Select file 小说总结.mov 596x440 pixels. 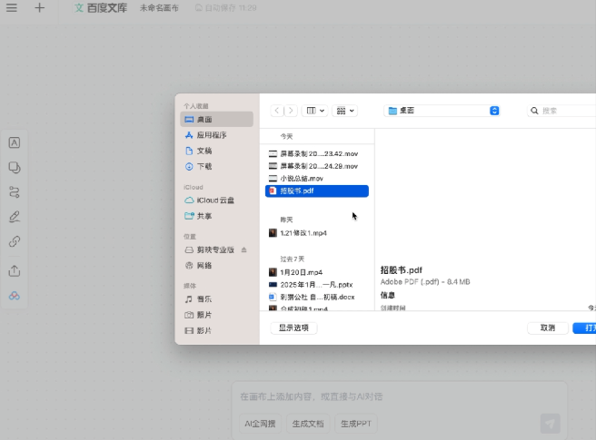pyautogui.click(x=317, y=179)
